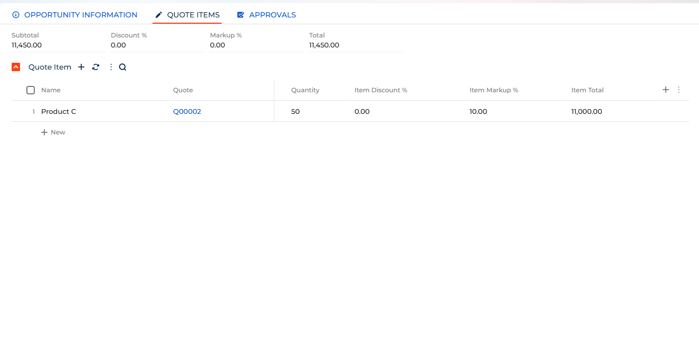This screenshot has width=699, height=359.
Task: Sort by the Name column header
Action: (x=51, y=90)
